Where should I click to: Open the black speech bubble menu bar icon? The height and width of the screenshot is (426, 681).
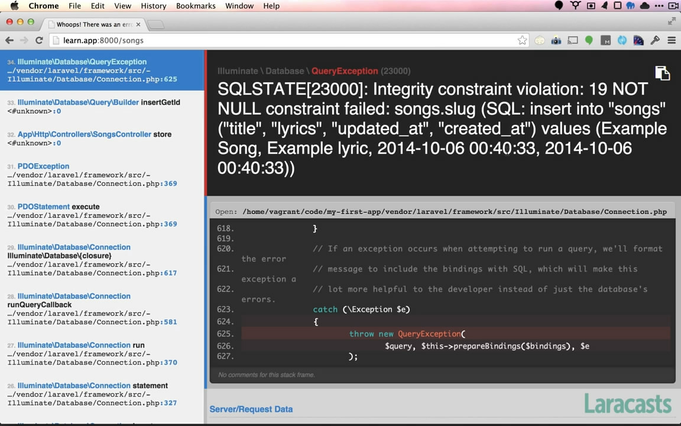coord(559,6)
